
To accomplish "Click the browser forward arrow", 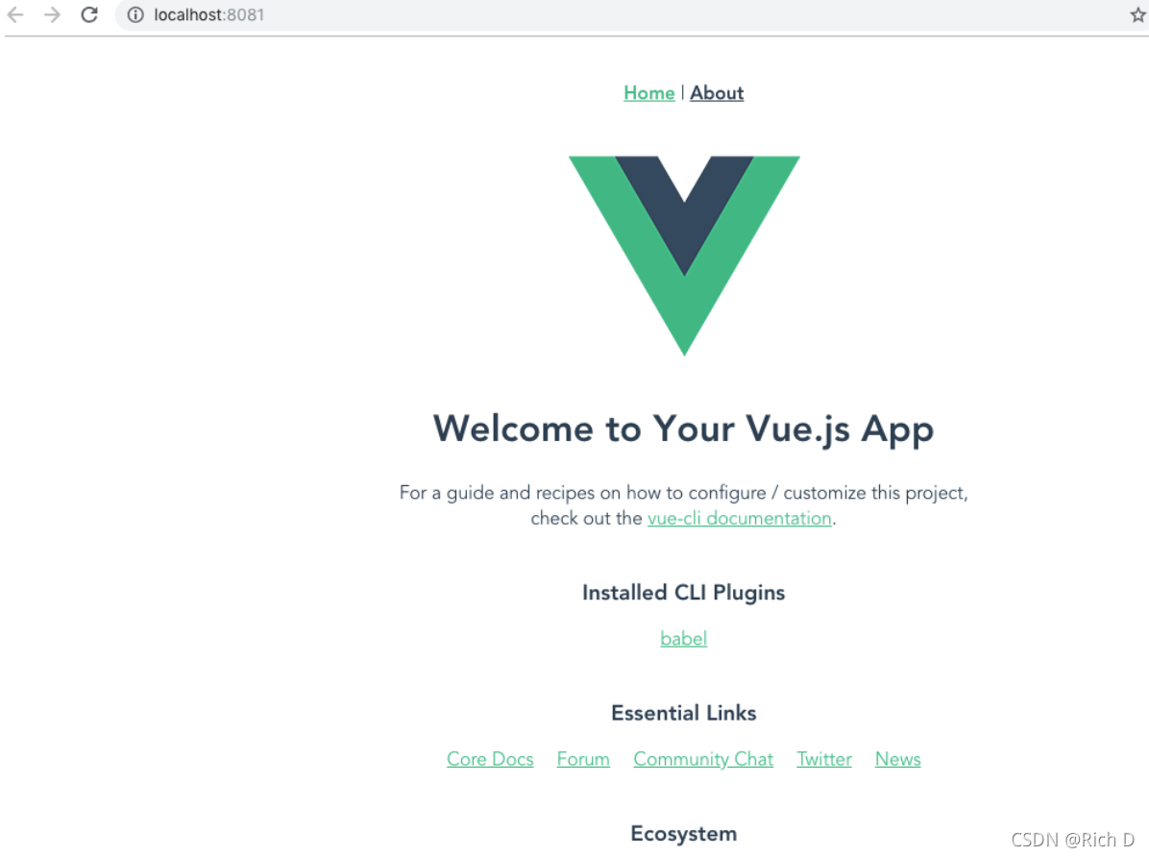I will point(52,14).
